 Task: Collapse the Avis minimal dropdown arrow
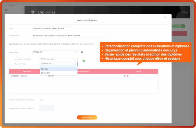(x=76, y=64)
